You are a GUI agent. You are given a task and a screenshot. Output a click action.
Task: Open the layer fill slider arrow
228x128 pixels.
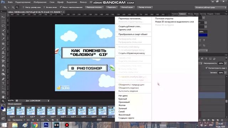(226, 73)
